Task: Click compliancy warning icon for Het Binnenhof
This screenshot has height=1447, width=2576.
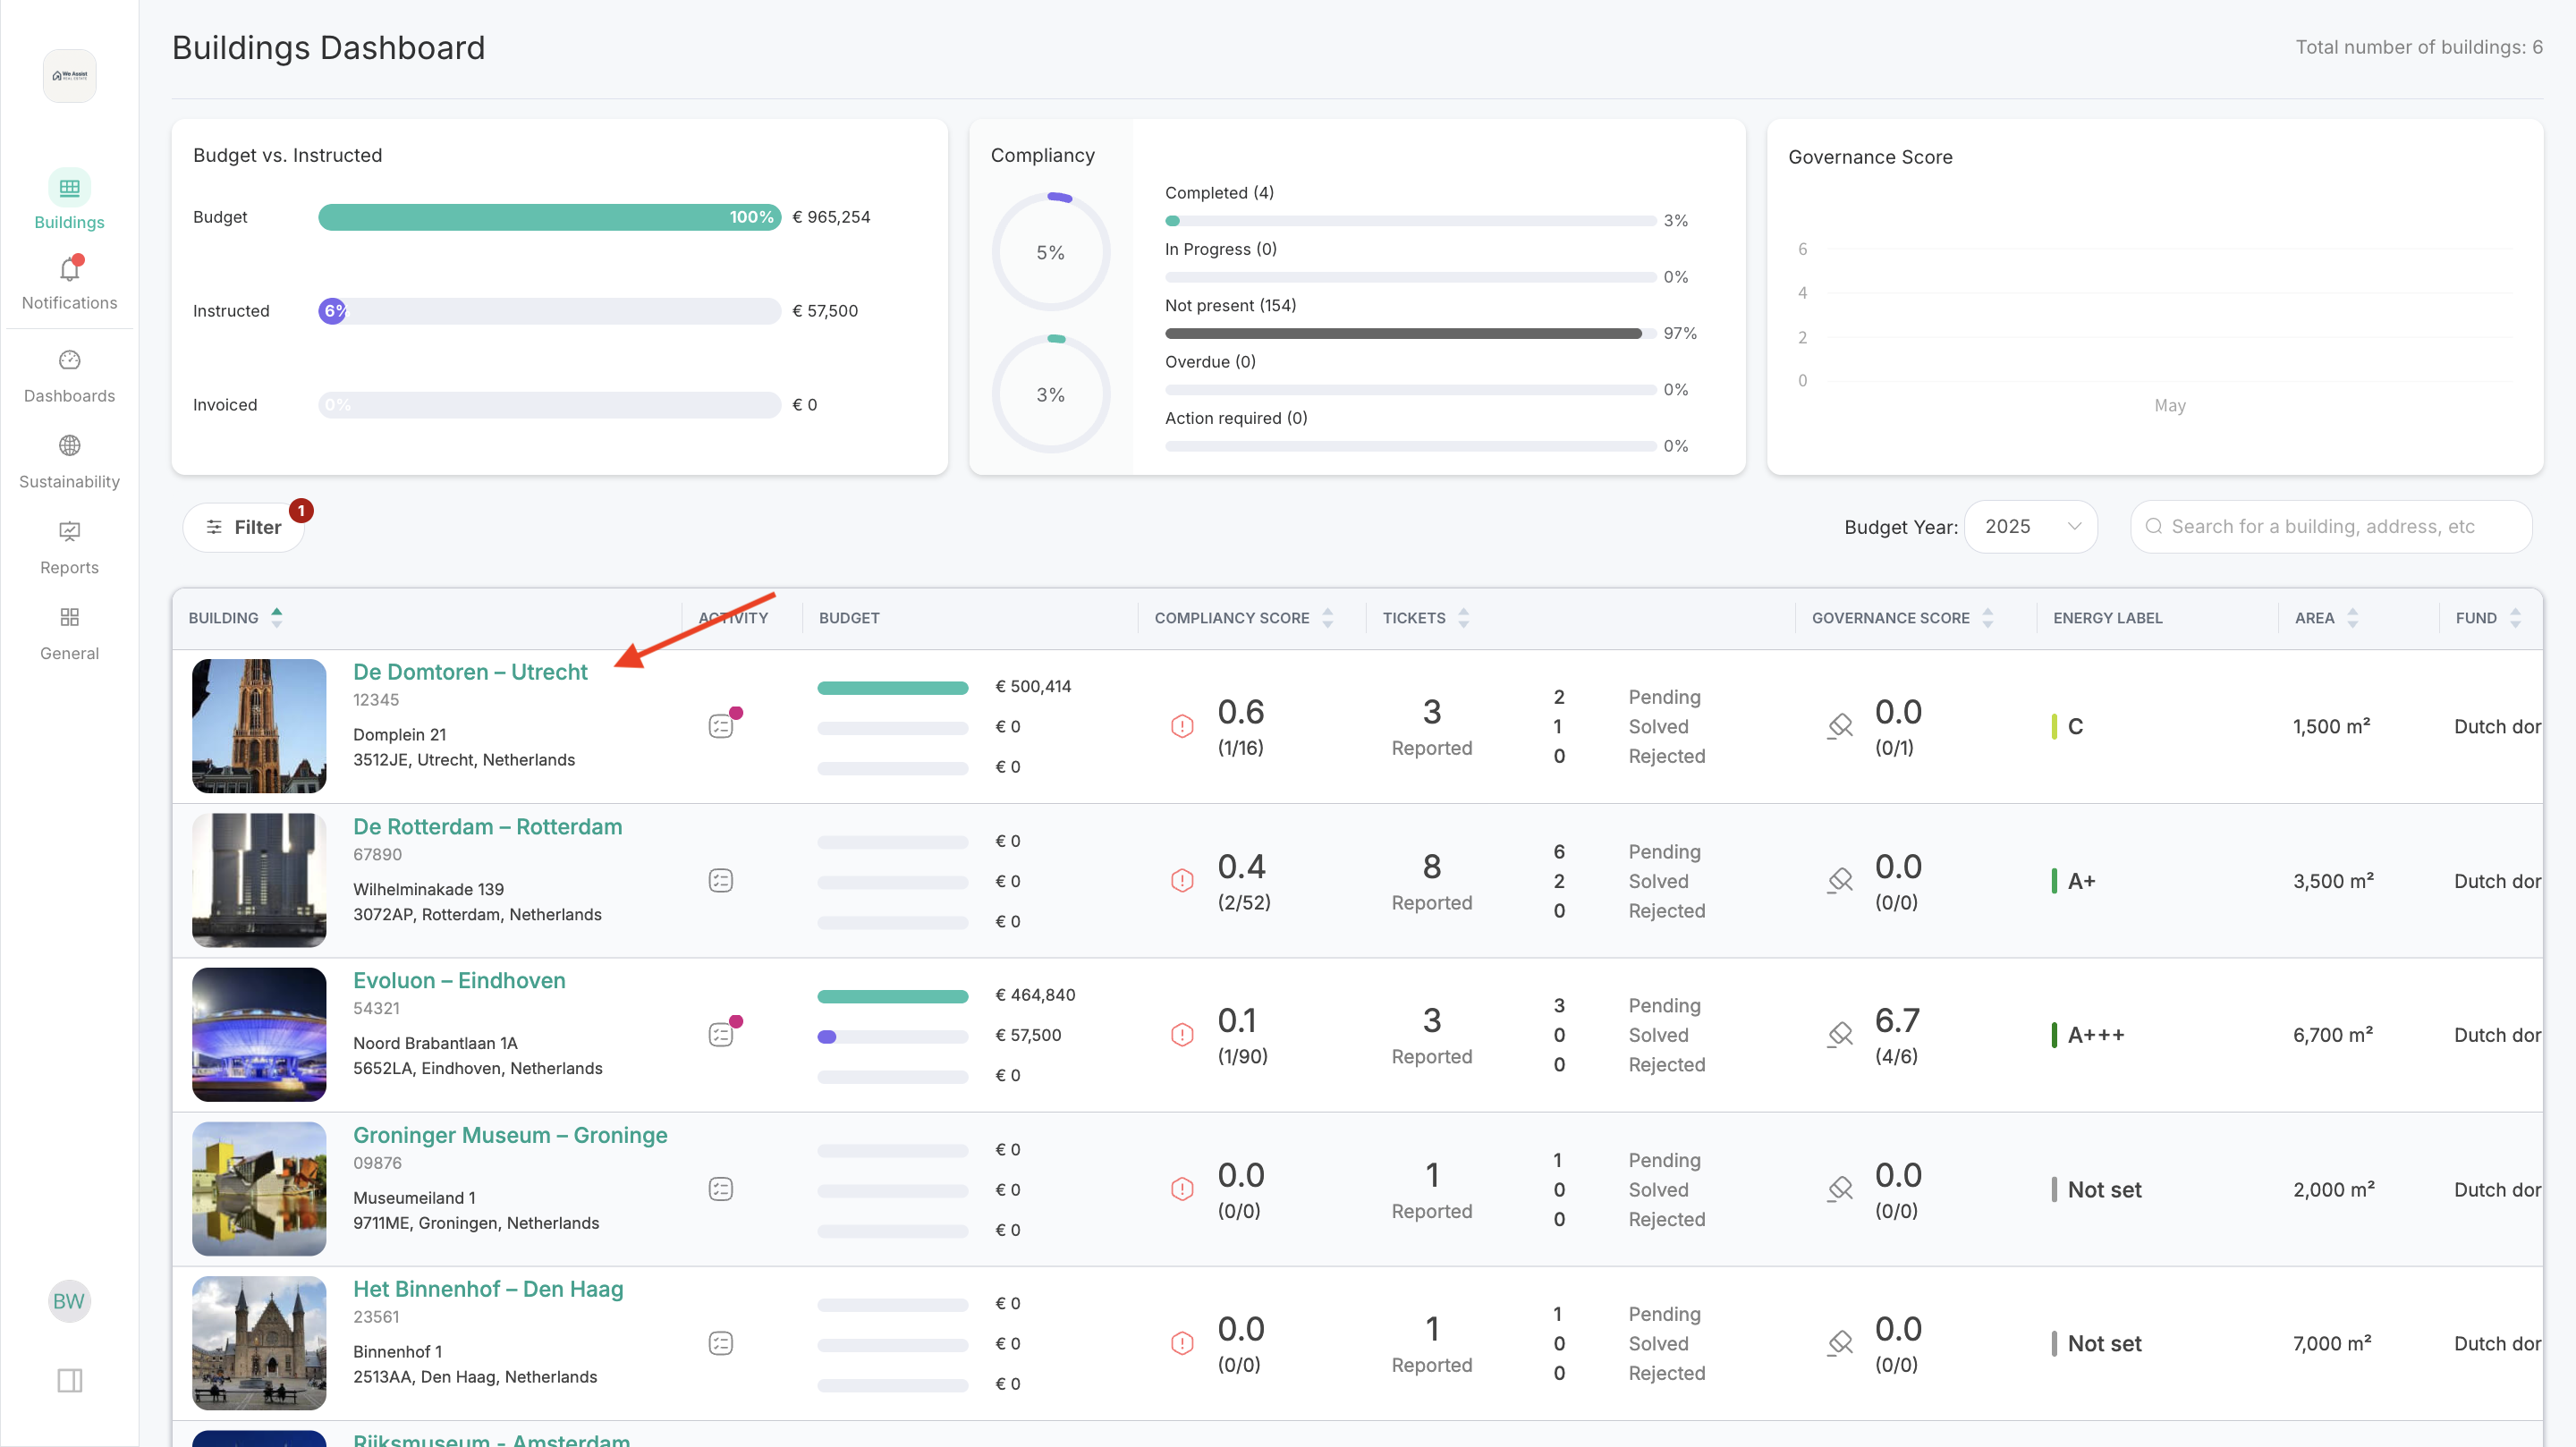Action: tap(1182, 1343)
